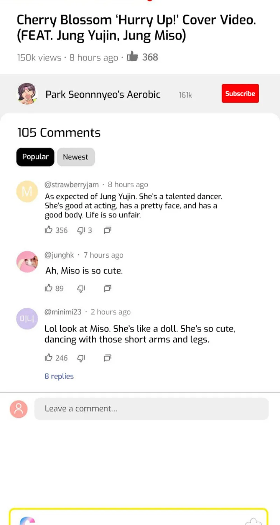This screenshot has height=525, width=280.
Task: Open the channel avatar thumbnail
Action: 27,94
